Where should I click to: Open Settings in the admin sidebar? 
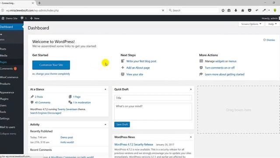[x=12, y=118]
